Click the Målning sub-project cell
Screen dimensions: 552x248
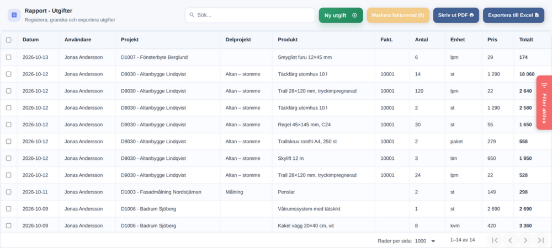click(x=234, y=192)
